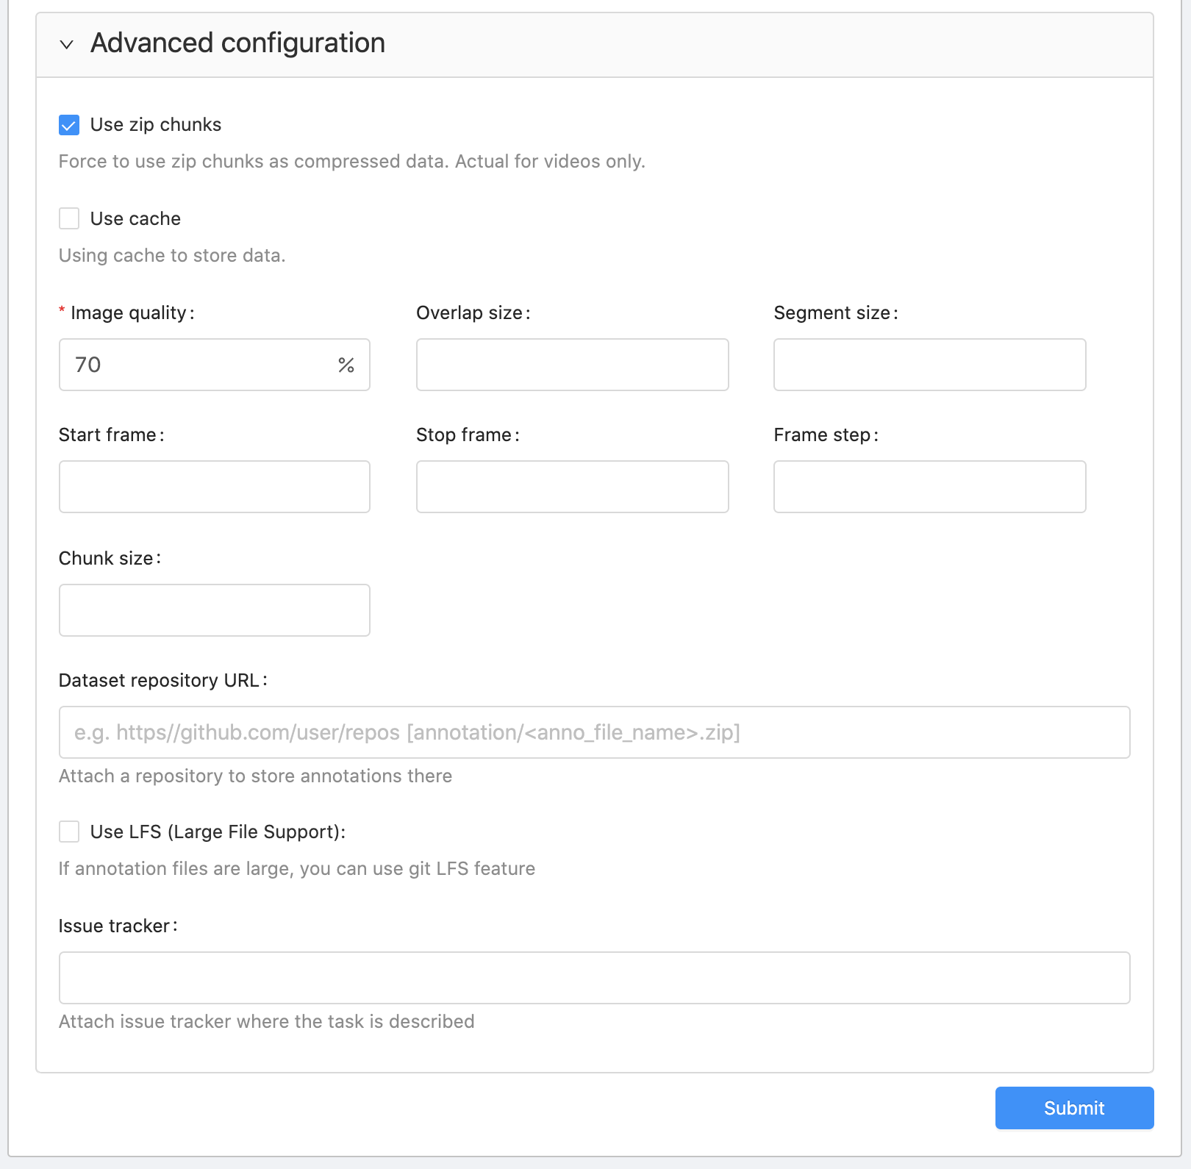The image size is (1191, 1169).
Task: Enable Use LFS (Large File Support) checkbox
Action: 69,832
